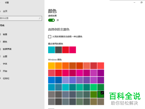Click the 查找设置 search field
This screenshot has width=145, height=109.
(21, 18)
